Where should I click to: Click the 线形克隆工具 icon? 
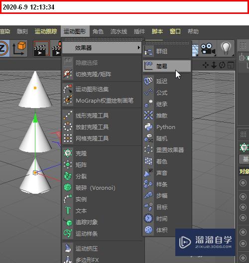point(68,116)
